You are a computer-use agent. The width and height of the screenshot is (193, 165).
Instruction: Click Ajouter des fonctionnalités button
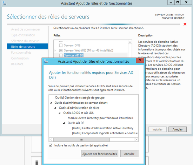click(x=100, y=154)
